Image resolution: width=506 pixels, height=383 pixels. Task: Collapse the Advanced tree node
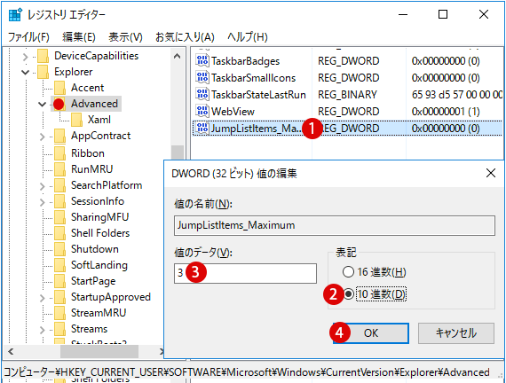(43, 104)
